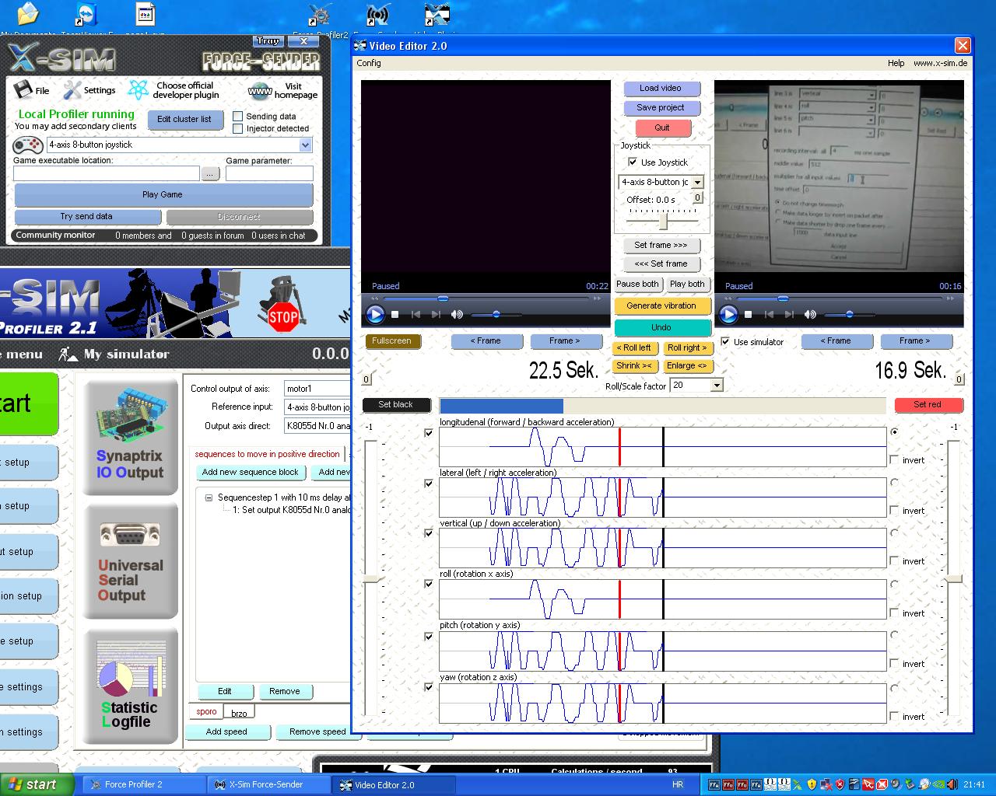Open the My simulator menu
This screenshot has height=796, width=996.
[x=126, y=354]
